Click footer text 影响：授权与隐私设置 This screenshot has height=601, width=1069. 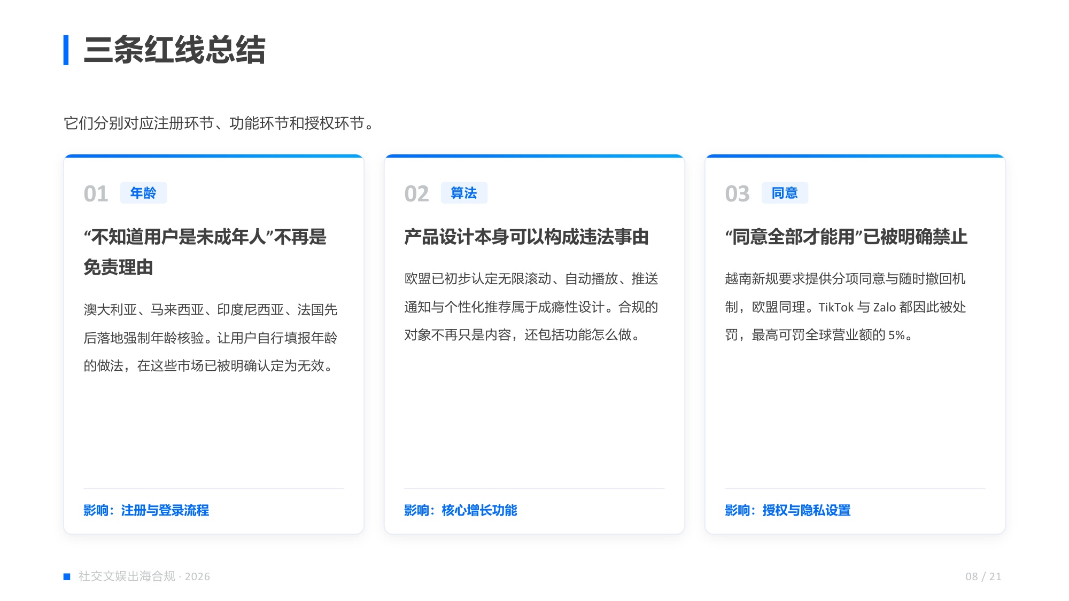pos(787,510)
